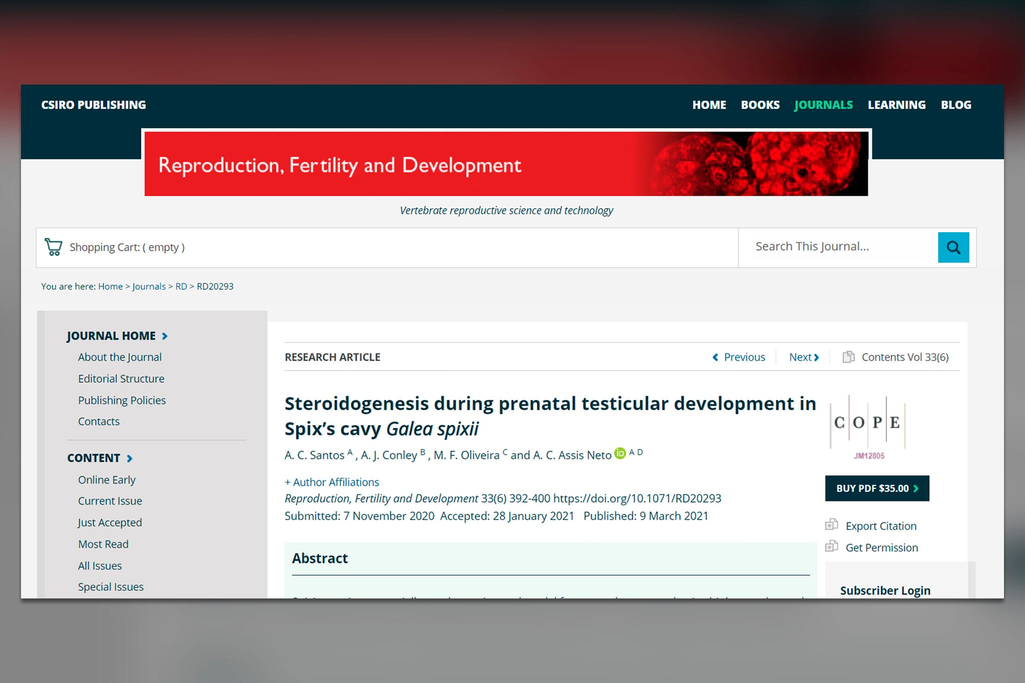Open the BOOKS nav item
Screen dimensions: 1025x683
(760, 105)
